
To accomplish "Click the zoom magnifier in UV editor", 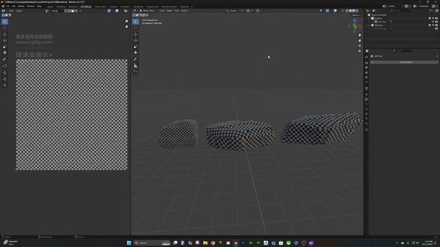I will [x=126, y=21].
